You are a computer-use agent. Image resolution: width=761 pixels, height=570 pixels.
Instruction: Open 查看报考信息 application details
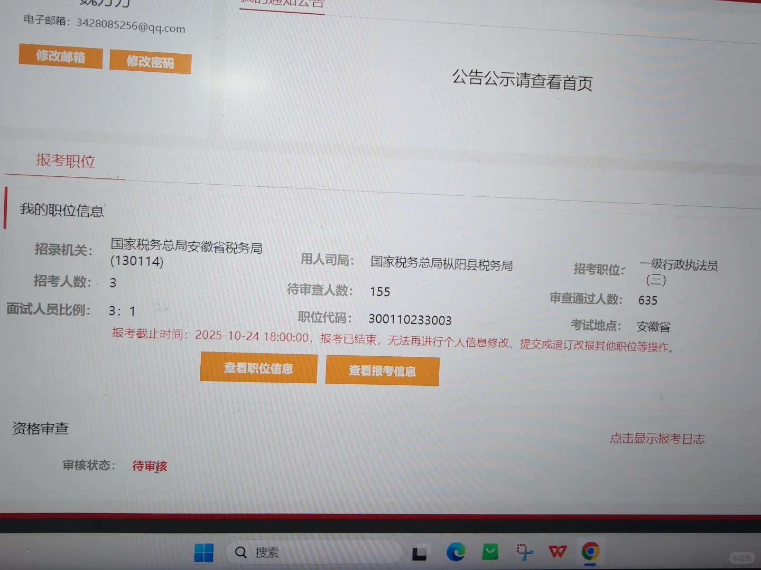pyautogui.click(x=382, y=370)
